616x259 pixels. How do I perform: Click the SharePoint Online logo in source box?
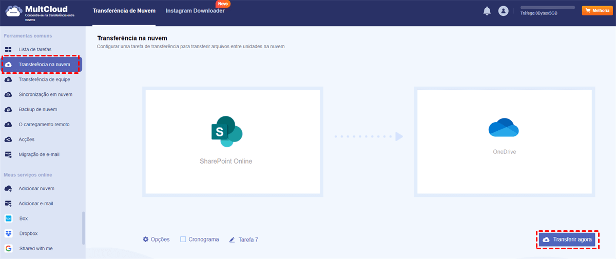pos(226,131)
